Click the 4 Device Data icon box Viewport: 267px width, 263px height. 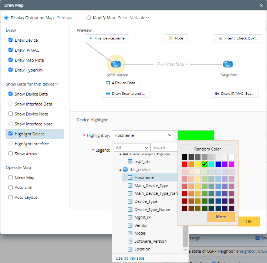108,83
